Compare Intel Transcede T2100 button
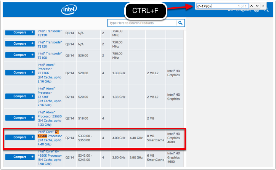 pos(20,55)
